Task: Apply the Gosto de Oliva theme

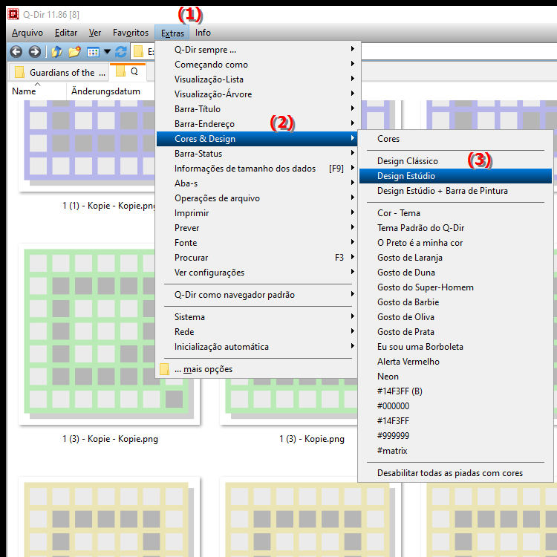Action: [455, 317]
